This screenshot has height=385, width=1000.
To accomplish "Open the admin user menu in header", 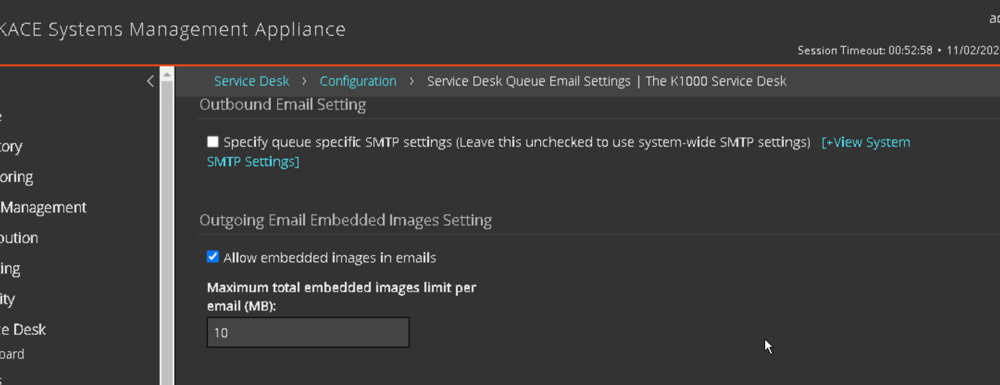I will (x=994, y=19).
